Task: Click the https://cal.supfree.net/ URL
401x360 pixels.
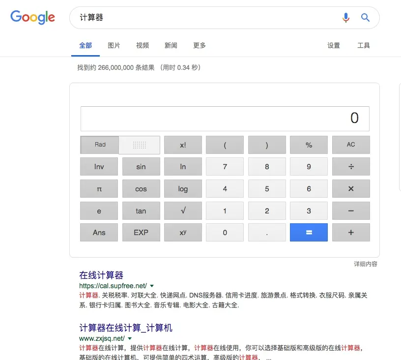Action: [113, 286]
